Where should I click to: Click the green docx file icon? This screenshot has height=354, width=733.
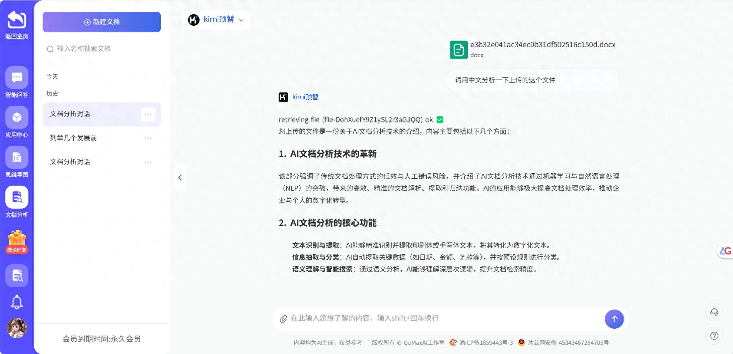pyautogui.click(x=459, y=50)
